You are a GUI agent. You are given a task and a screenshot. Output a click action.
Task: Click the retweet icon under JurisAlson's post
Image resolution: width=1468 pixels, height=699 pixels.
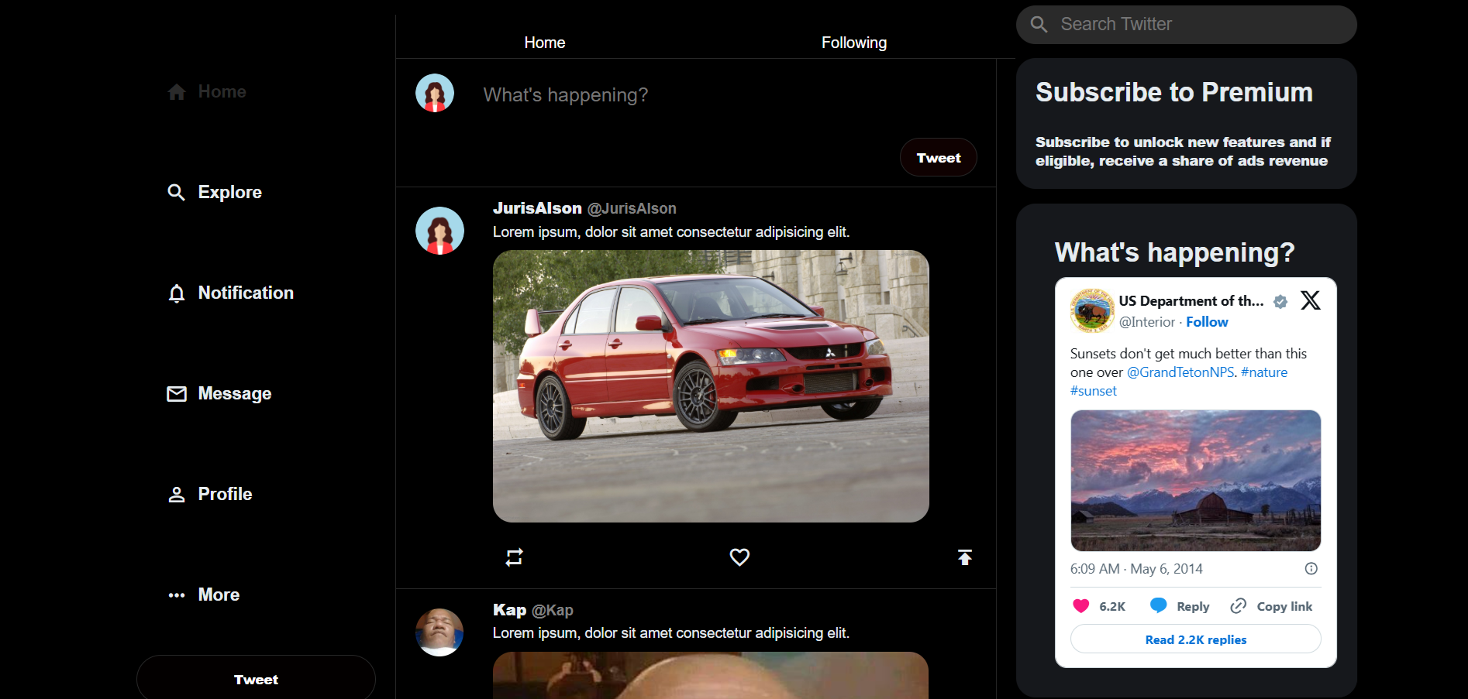515,557
